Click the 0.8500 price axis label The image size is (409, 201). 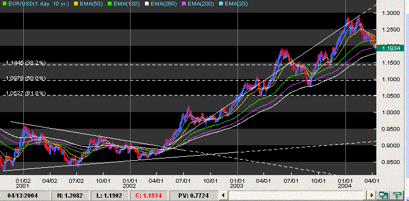pos(391,162)
